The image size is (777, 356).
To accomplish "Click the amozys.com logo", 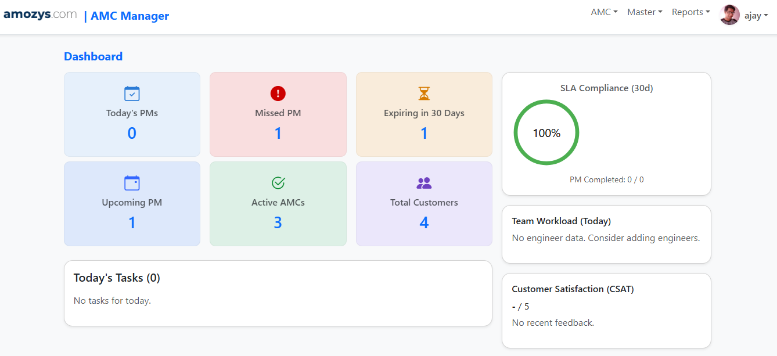I will pyautogui.click(x=40, y=15).
